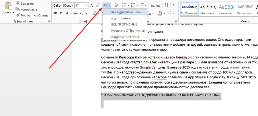258x116 pixels.
Task: Choose 'иЗМЕНИТЬ РЕГИСТР' toggle case option
Action: coord(125,36)
